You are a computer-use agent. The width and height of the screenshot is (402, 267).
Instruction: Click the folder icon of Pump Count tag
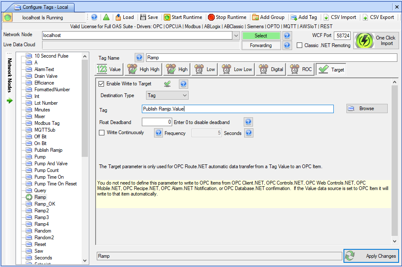29,170
